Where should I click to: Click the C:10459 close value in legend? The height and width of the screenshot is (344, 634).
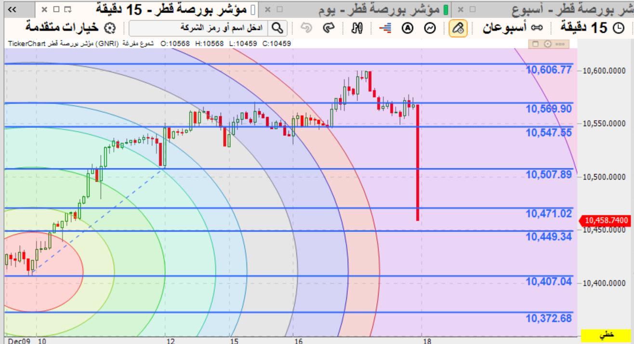click(x=277, y=44)
